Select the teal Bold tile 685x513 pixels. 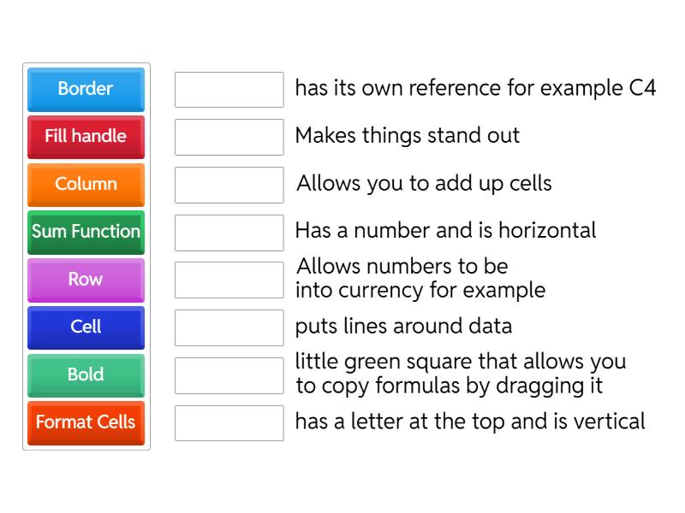86,374
